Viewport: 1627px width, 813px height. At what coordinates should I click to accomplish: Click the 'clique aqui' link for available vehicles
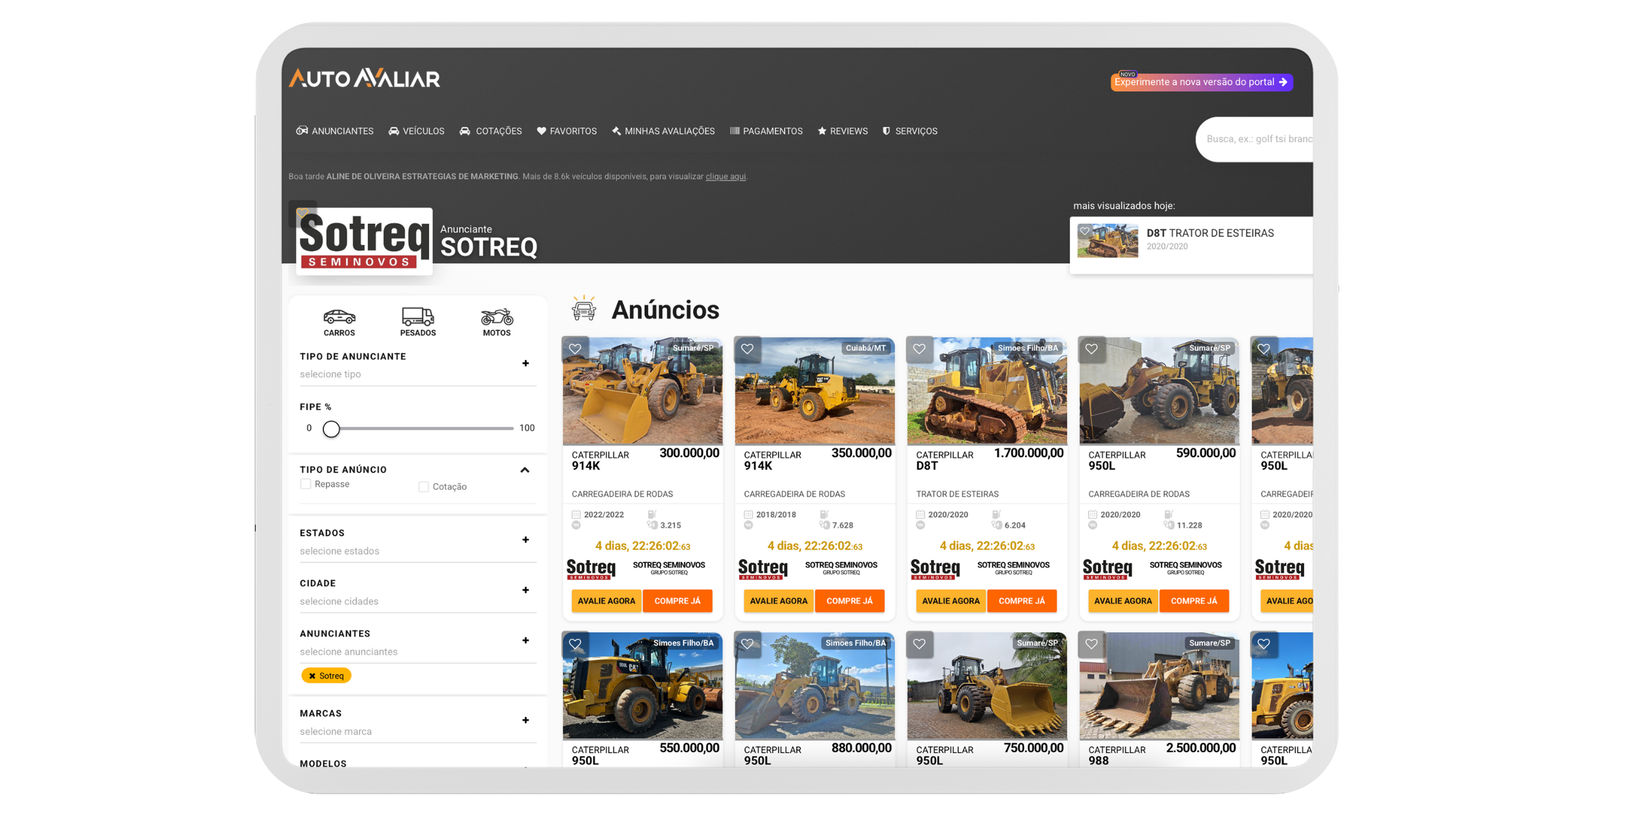pos(725,177)
